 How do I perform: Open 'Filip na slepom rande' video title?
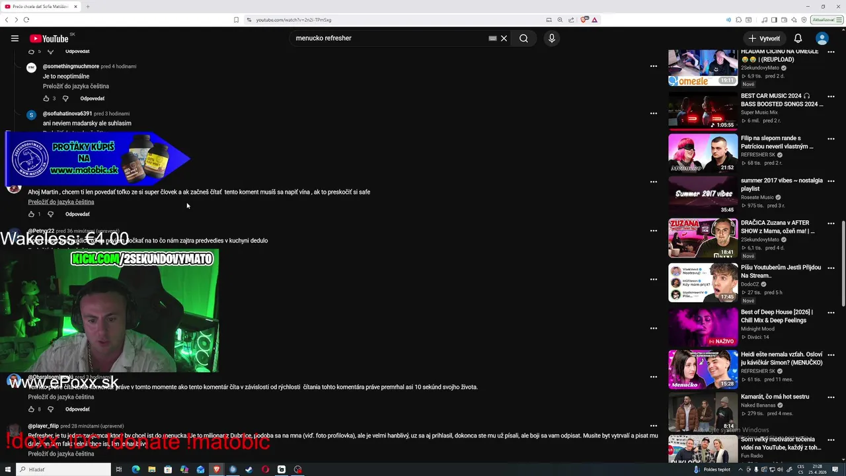777,142
